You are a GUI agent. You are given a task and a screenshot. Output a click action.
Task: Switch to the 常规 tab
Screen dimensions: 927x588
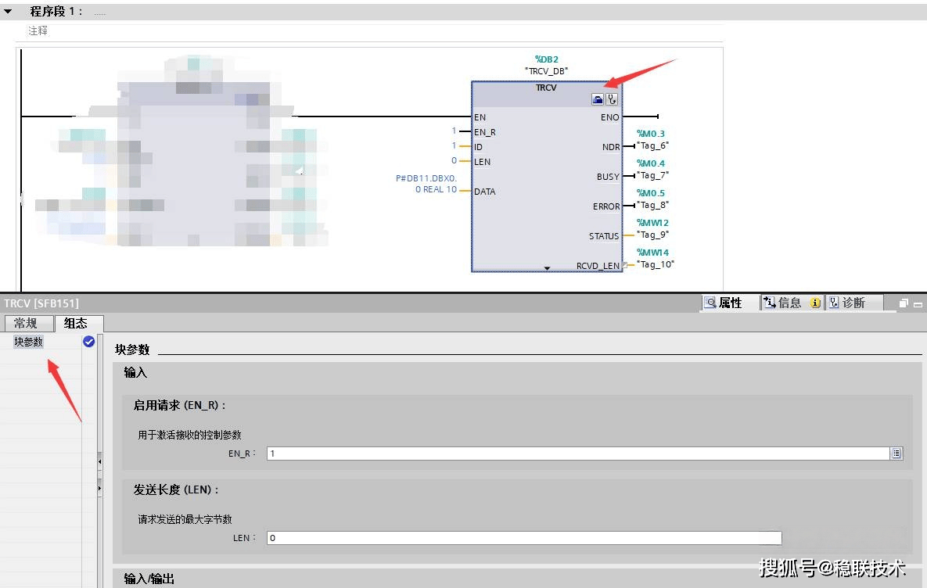(26, 323)
